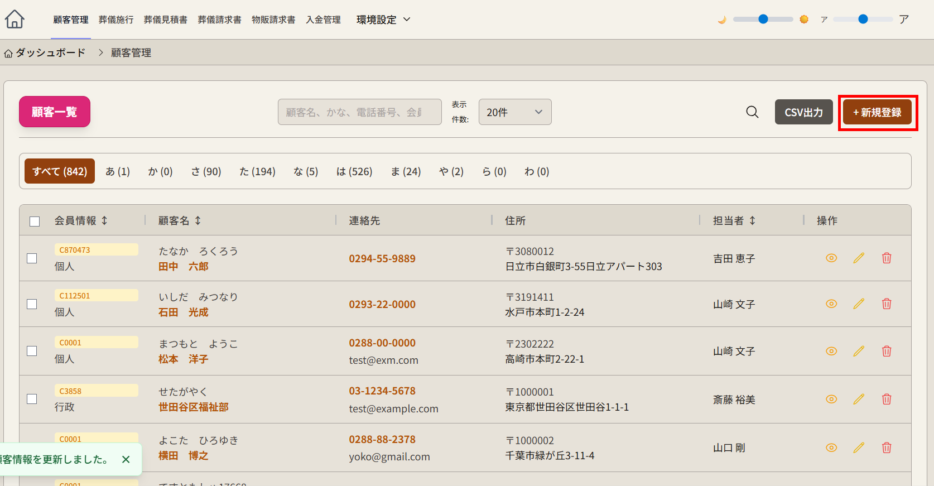The width and height of the screenshot is (934, 486).
Task: Check the box for member C3858
Action: click(x=32, y=400)
